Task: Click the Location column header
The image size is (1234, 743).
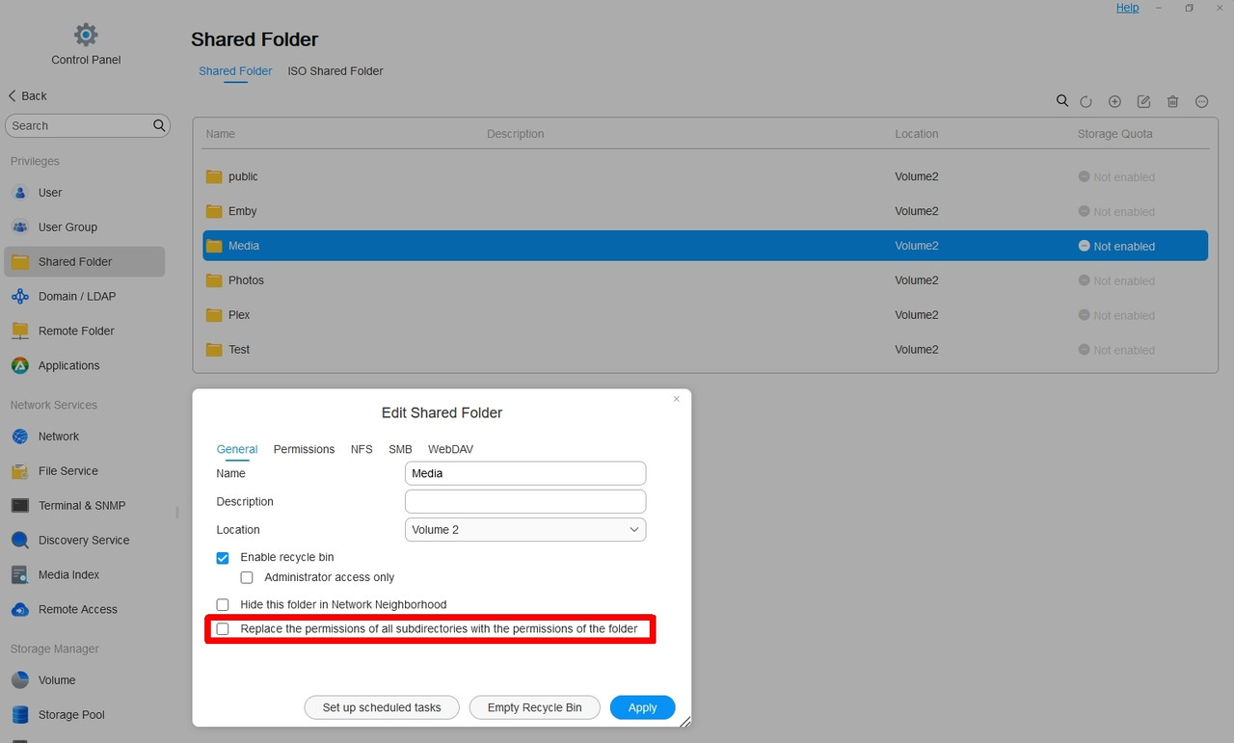Action: click(x=917, y=134)
